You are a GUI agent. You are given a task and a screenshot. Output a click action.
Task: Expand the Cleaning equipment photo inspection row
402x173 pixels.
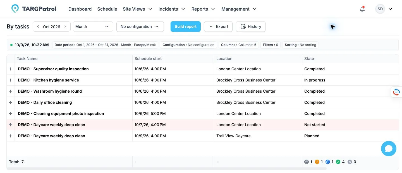point(11,114)
